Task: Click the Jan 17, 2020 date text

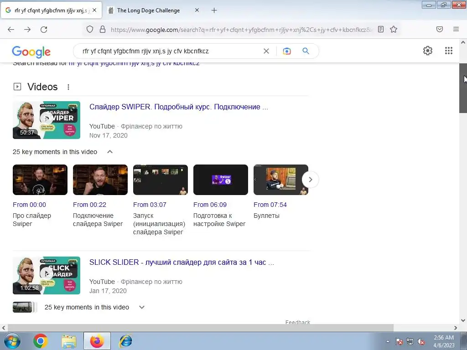Action: (x=108, y=291)
